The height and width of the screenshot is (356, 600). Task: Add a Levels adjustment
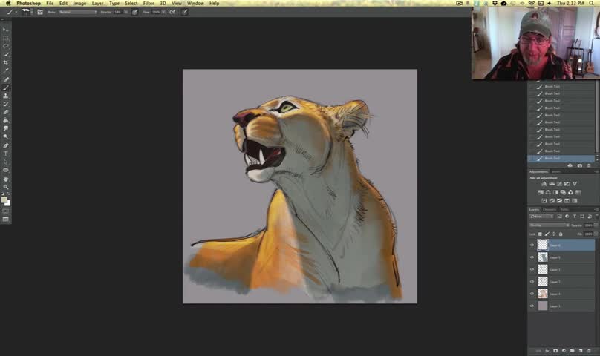click(552, 184)
